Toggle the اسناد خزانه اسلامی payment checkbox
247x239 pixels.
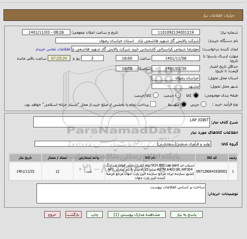(153, 104)
